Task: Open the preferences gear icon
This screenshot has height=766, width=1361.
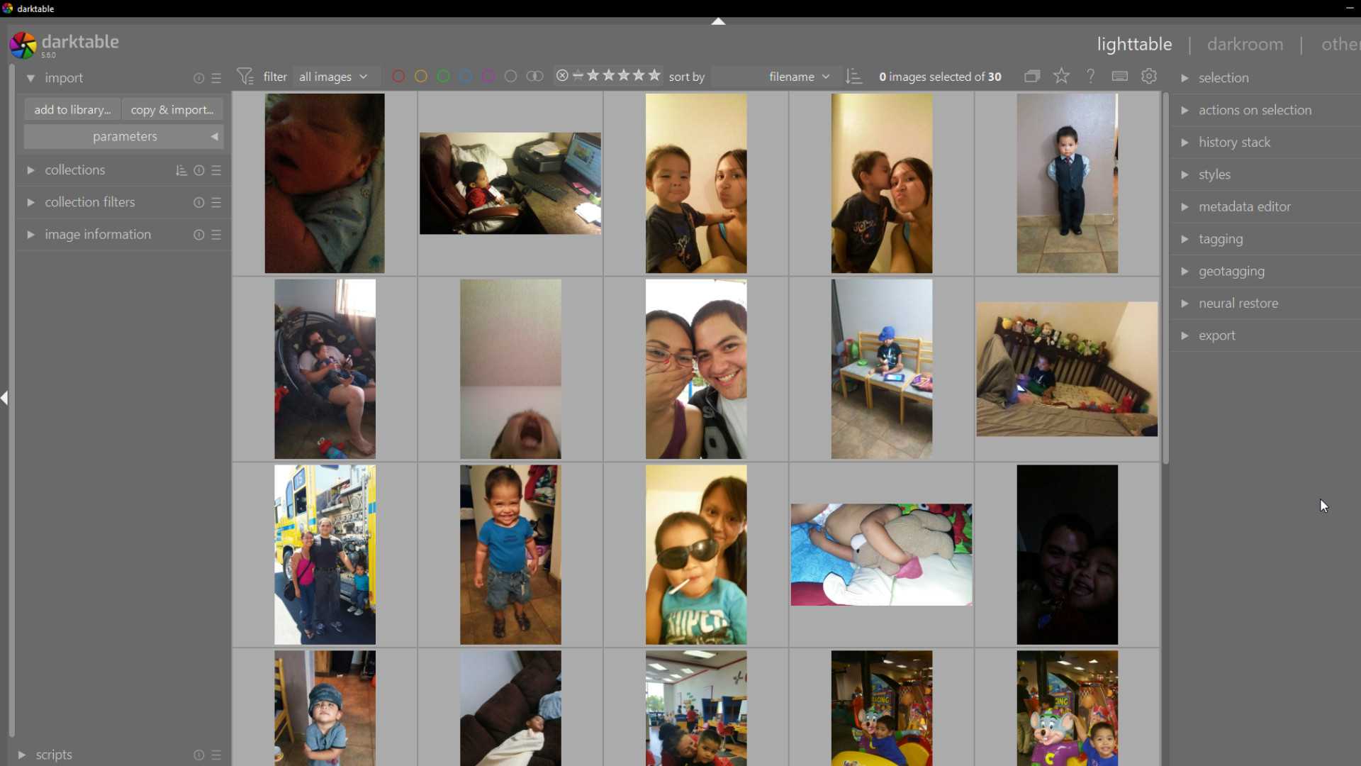Action: (x=1149, y=76)
